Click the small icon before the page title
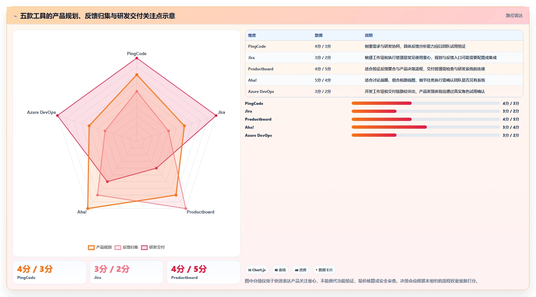The width and height of the screenshot is (536, 297). [x=15, y=16]
